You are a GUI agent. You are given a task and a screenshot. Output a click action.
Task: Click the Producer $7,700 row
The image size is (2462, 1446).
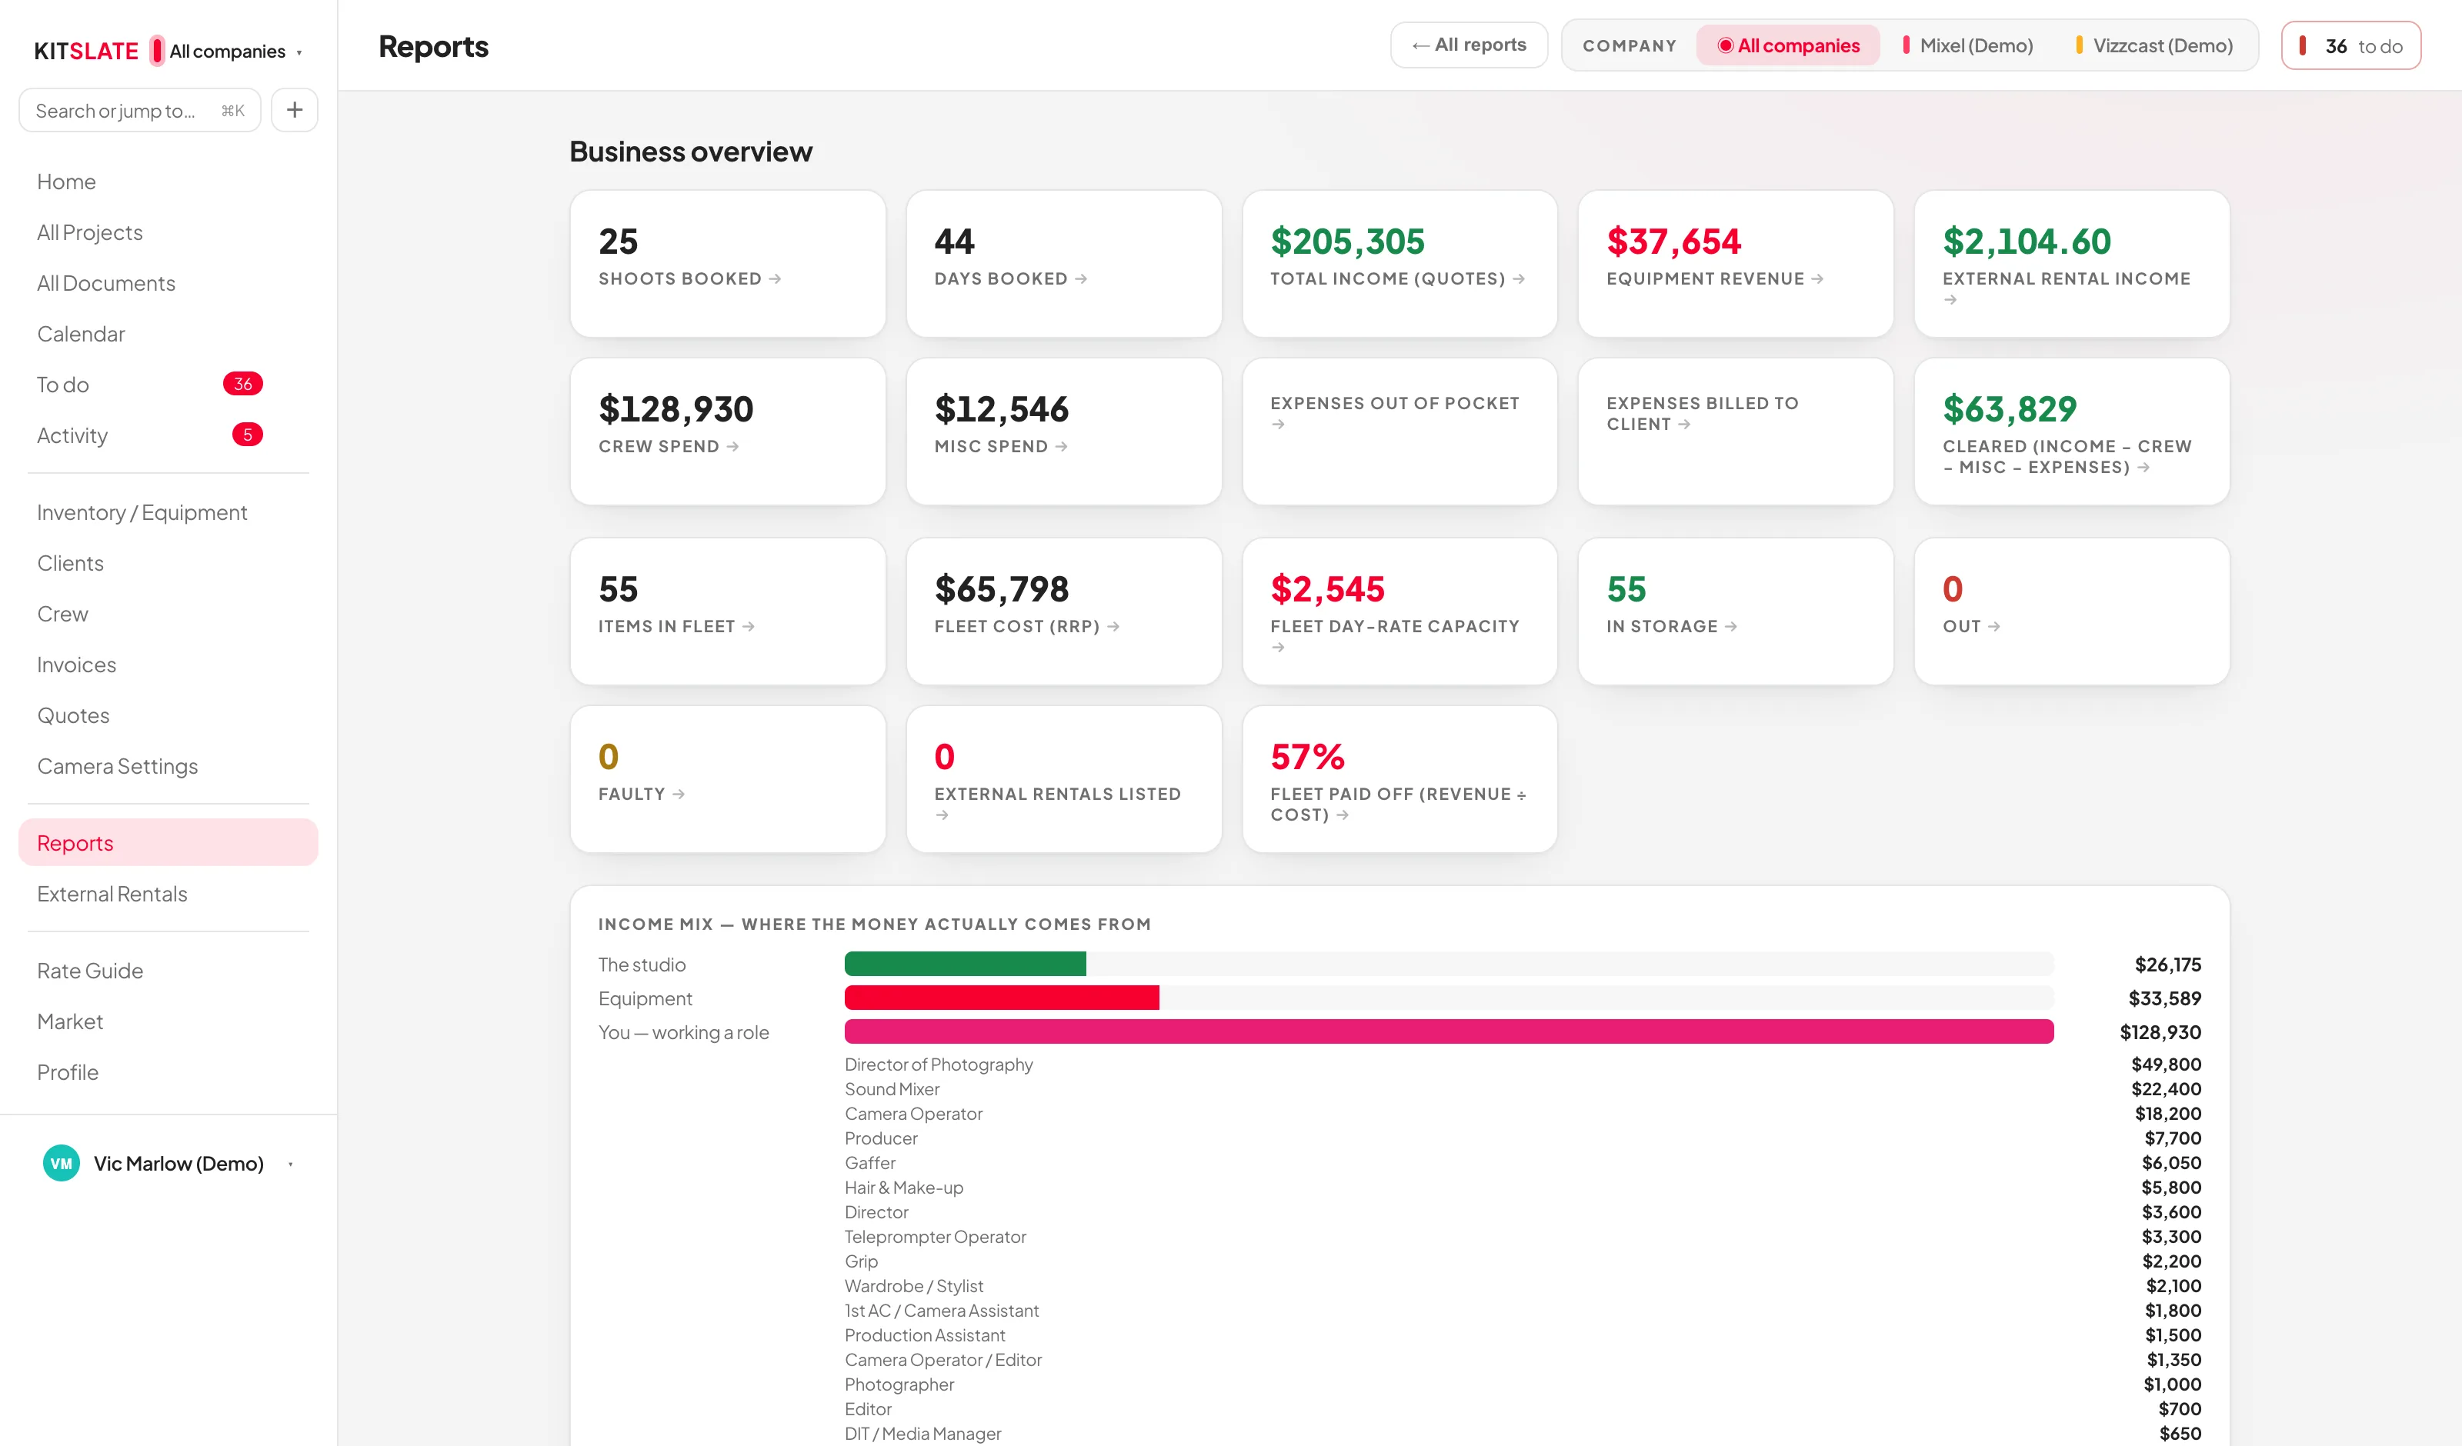(1523, 1138)
